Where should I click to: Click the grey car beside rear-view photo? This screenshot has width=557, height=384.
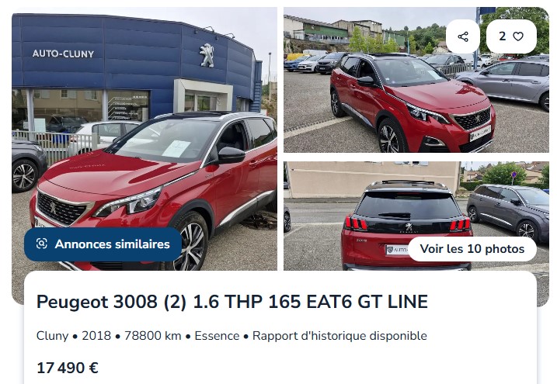coord(507,211)
